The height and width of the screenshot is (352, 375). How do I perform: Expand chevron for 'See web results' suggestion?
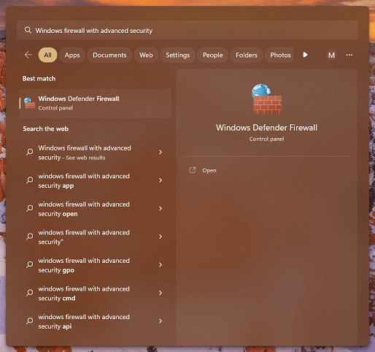(x=161, y=152)
